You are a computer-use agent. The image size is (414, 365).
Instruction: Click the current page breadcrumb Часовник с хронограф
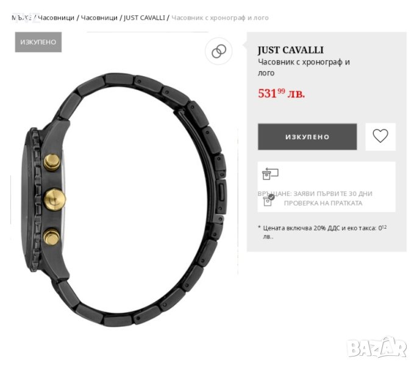[x=220, y=18]
